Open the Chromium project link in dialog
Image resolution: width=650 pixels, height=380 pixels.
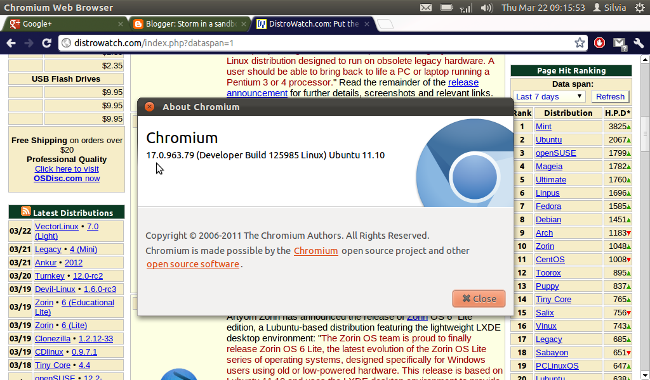tap(316, 251)
